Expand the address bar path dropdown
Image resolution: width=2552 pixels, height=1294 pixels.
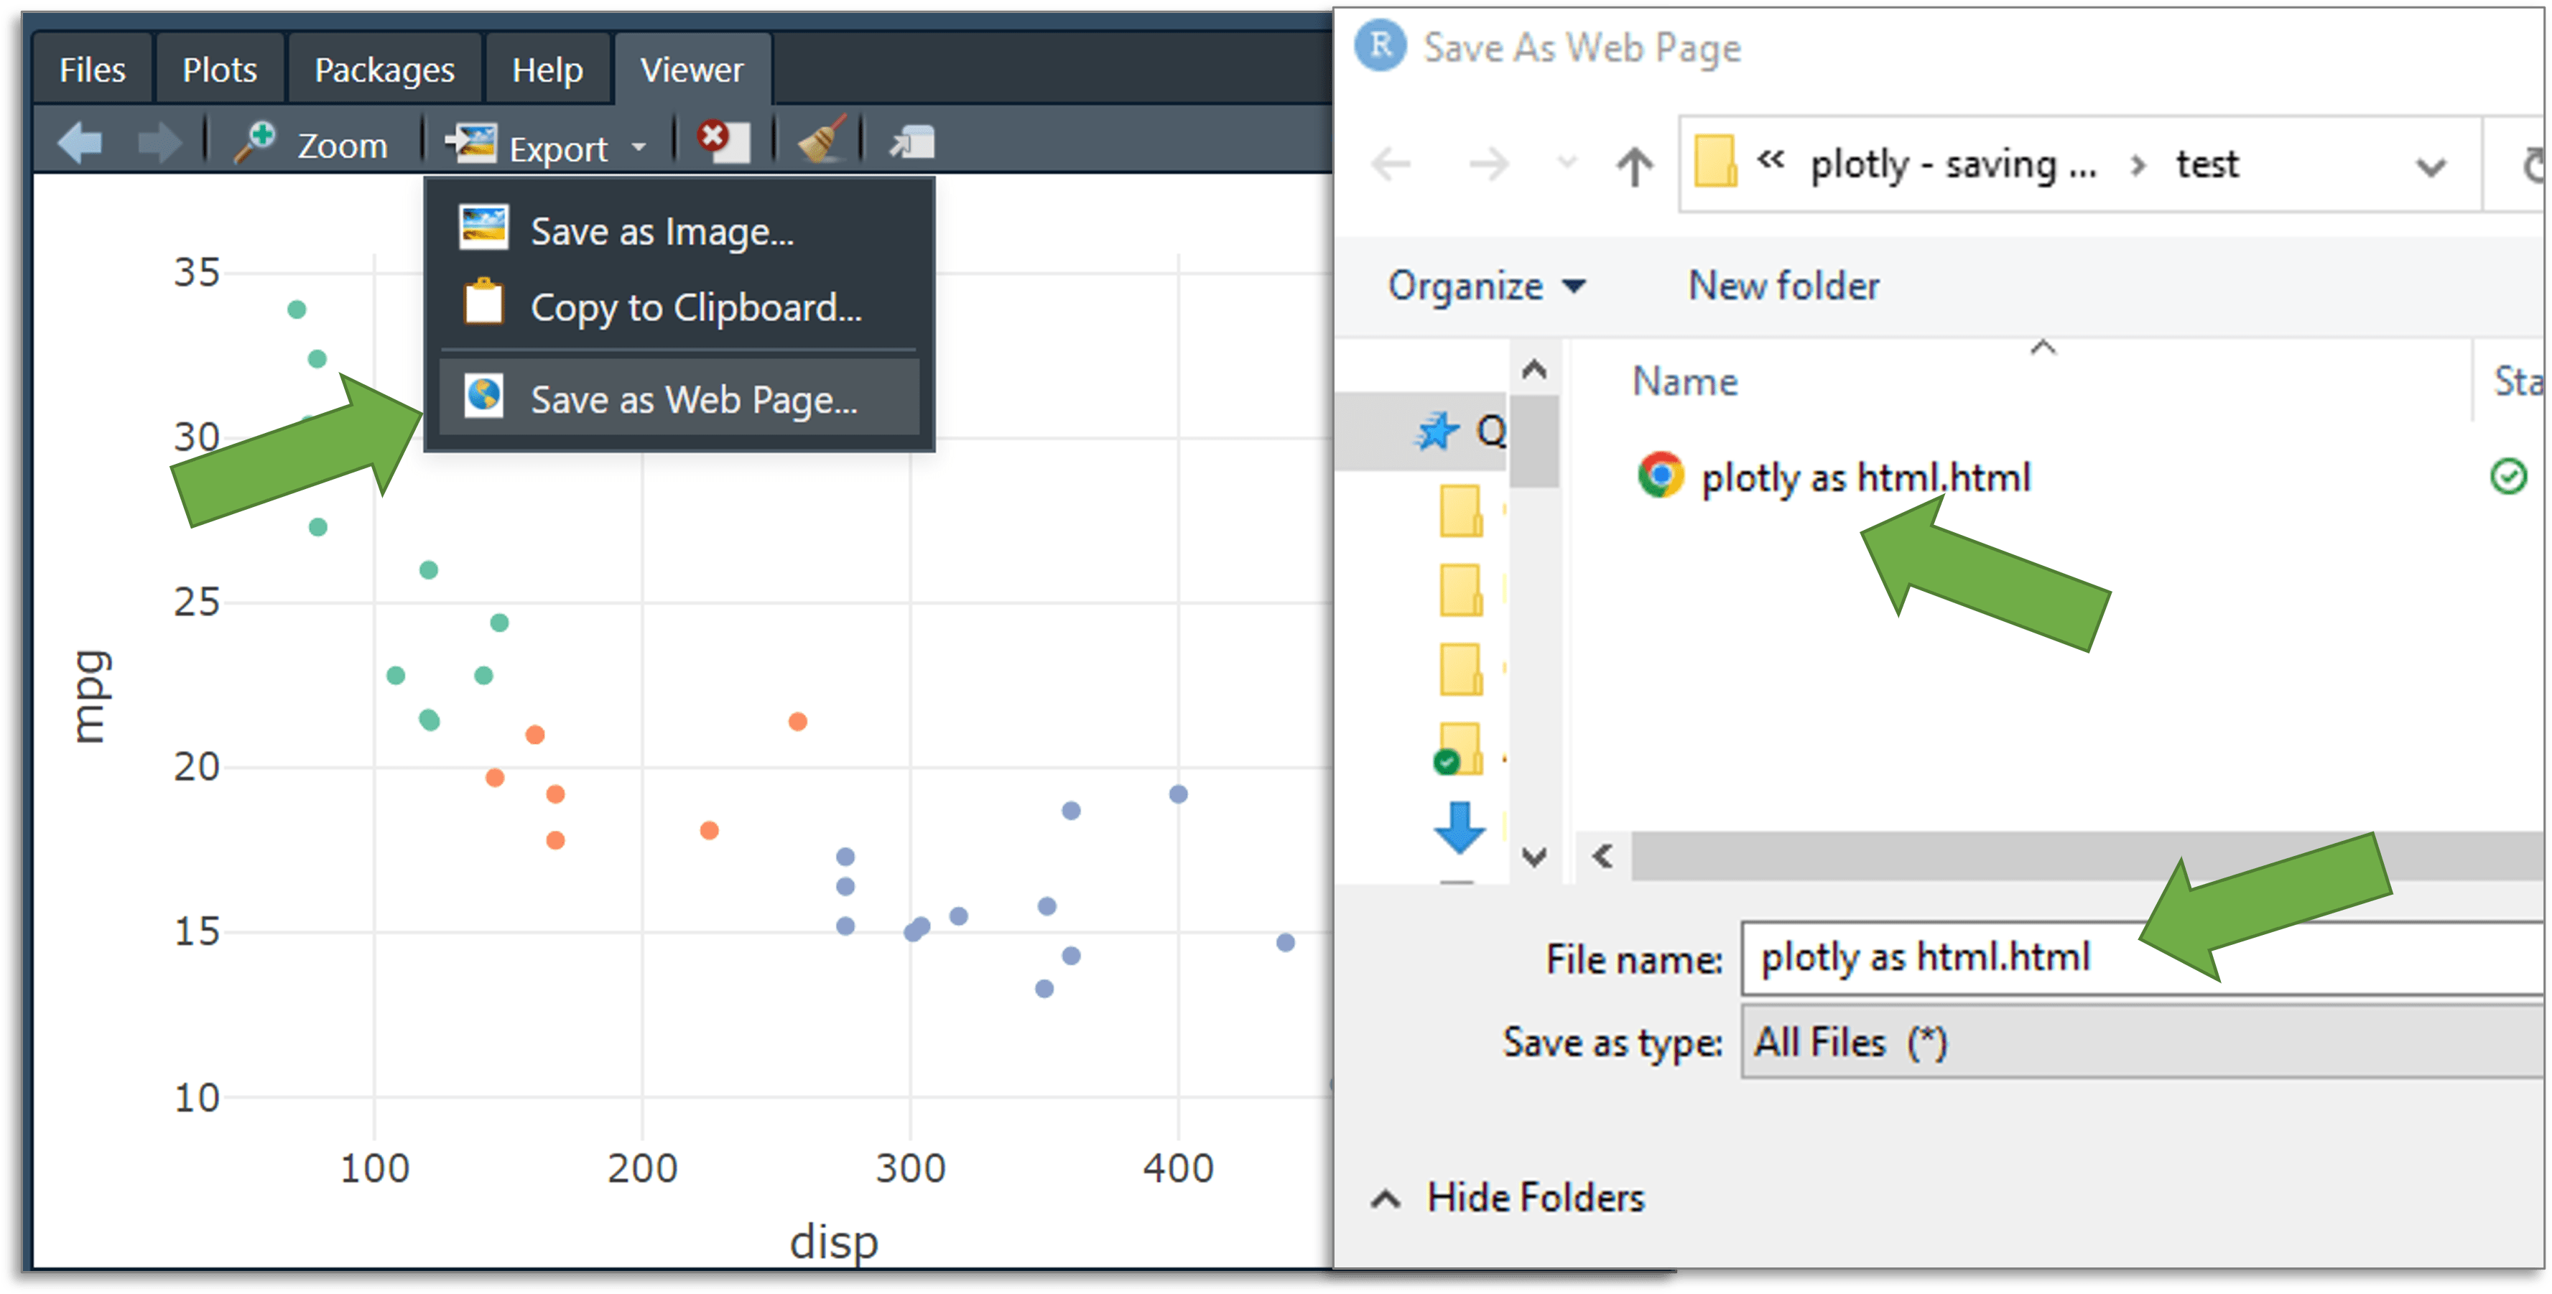pos(2430,167)
